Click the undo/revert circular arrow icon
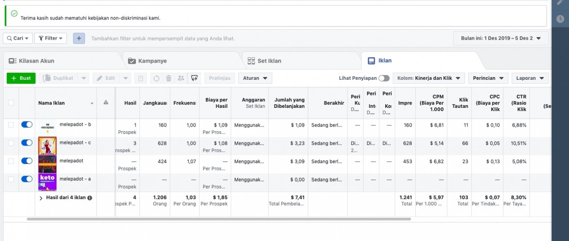Screen dimensions: 569x241 (156, 78)
